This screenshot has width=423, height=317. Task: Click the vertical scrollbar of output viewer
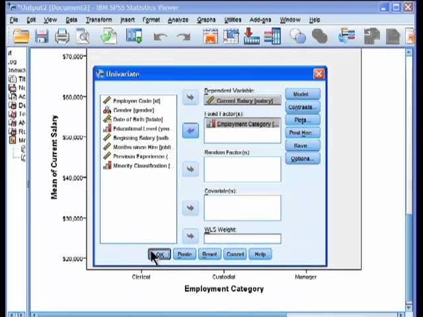[x=409, y=178]
